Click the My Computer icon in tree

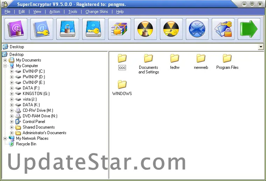pos(12,66)
